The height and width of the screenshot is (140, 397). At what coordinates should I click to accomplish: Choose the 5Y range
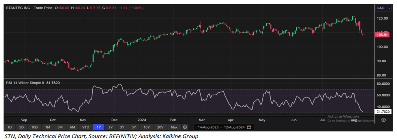[134, 127]
